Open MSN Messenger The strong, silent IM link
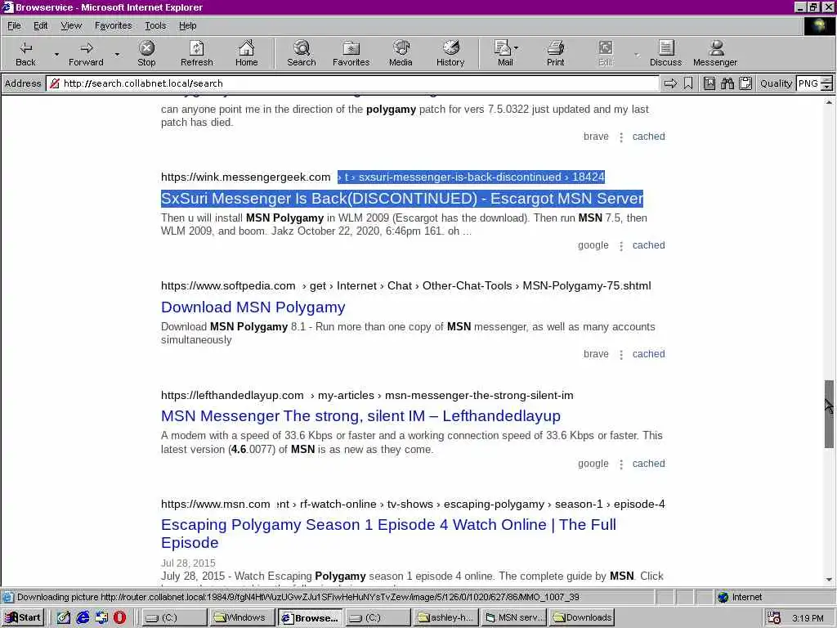837x628 pixels. [x=360, y=415]
